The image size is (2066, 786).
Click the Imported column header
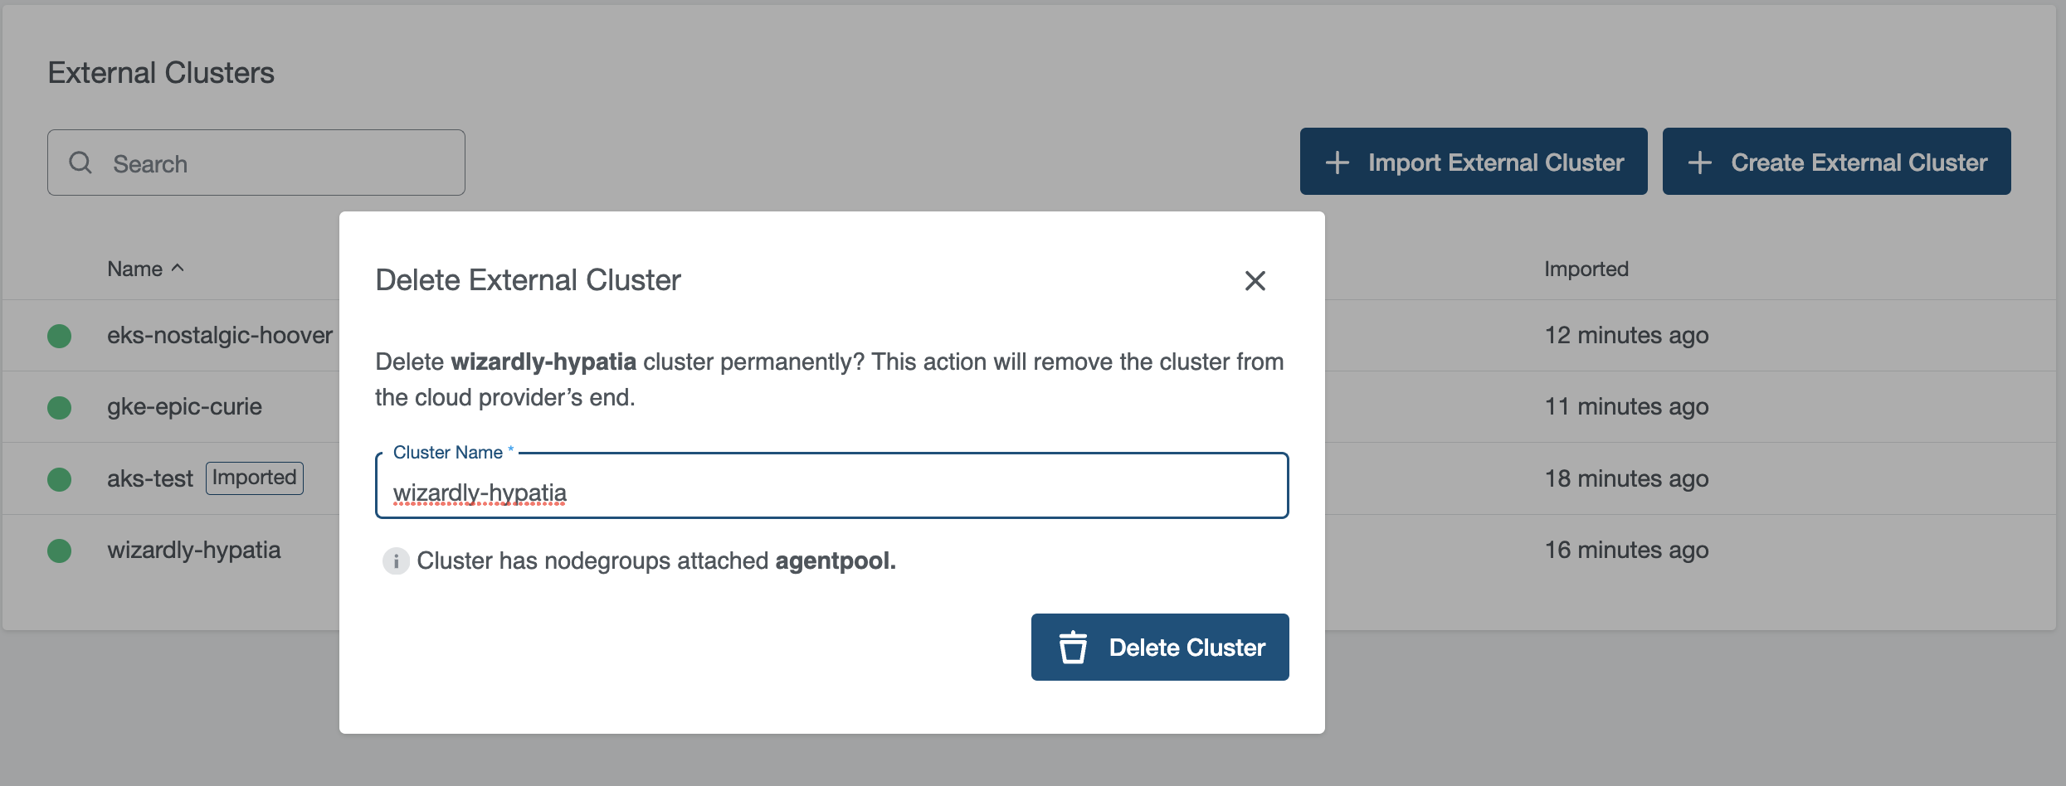tap(1586, 268)
